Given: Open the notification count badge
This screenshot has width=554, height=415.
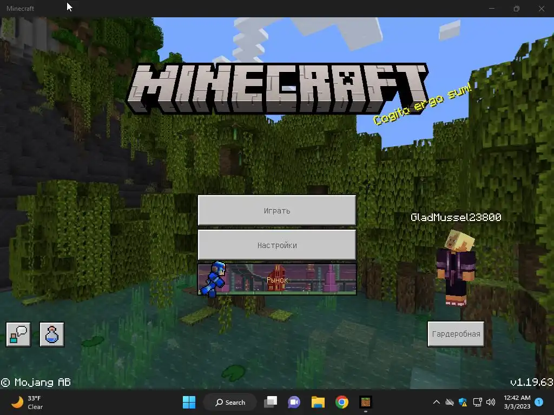Looking at the screenshot, I should click(x=539, y=402).
